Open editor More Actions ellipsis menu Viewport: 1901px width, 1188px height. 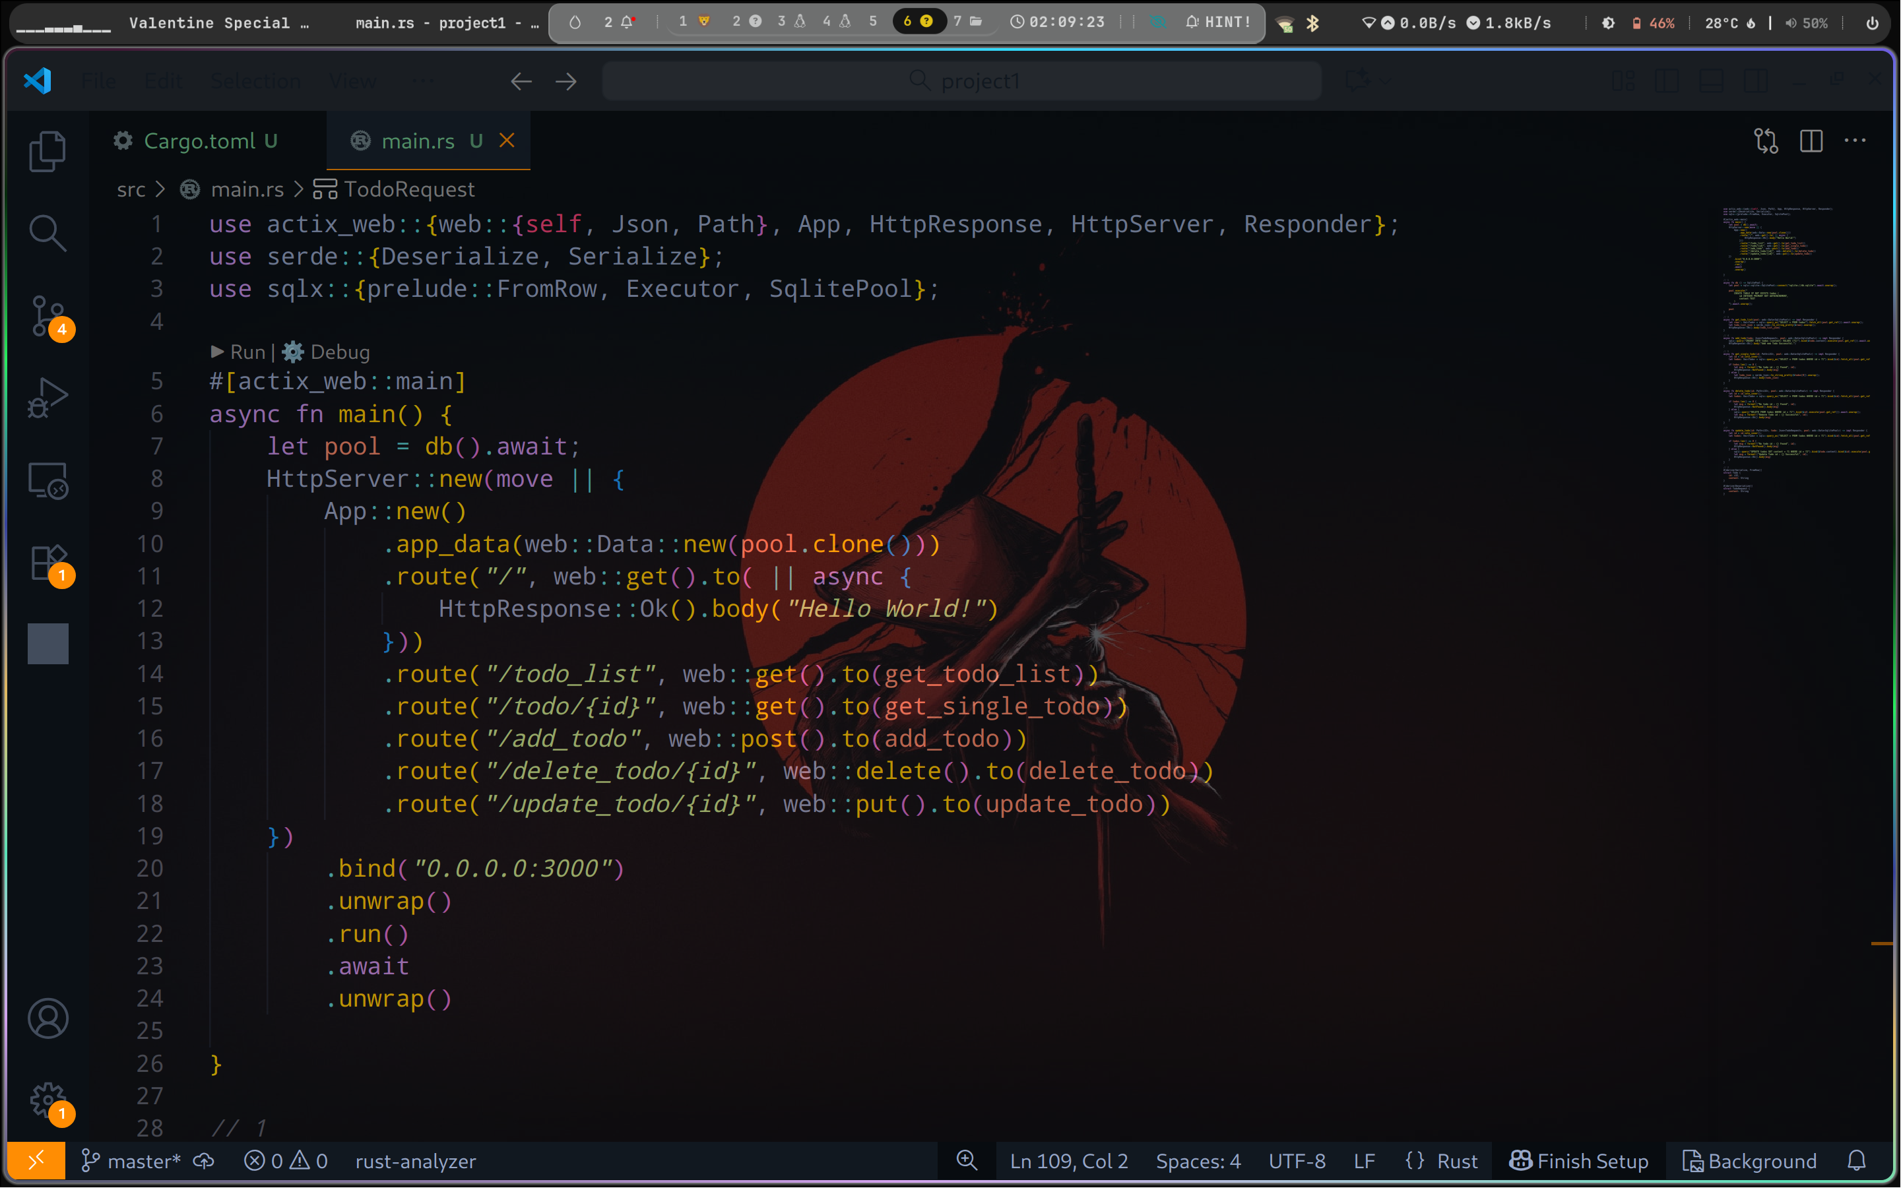(1855, 141)
